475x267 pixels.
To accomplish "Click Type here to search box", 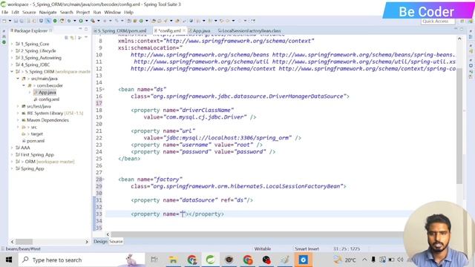I will [82, 260].
